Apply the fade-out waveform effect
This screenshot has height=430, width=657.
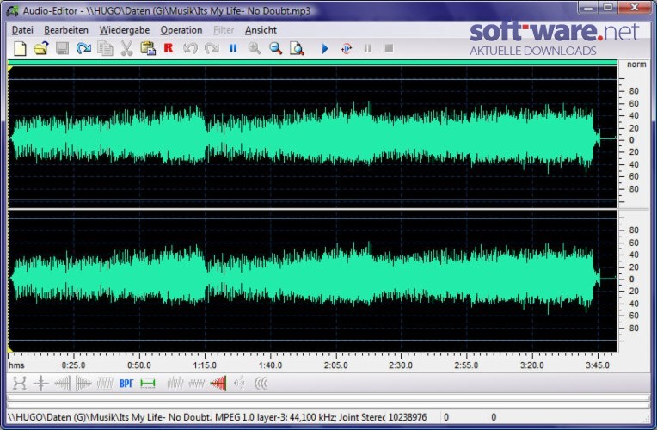point(83,383)
